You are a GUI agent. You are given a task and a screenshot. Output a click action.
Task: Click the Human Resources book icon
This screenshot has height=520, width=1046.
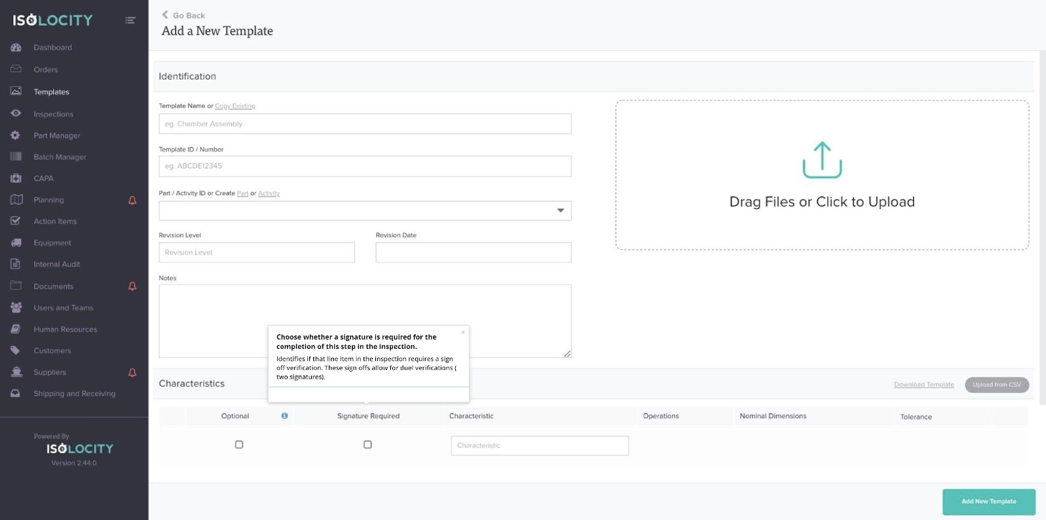(x=16, y=329)
